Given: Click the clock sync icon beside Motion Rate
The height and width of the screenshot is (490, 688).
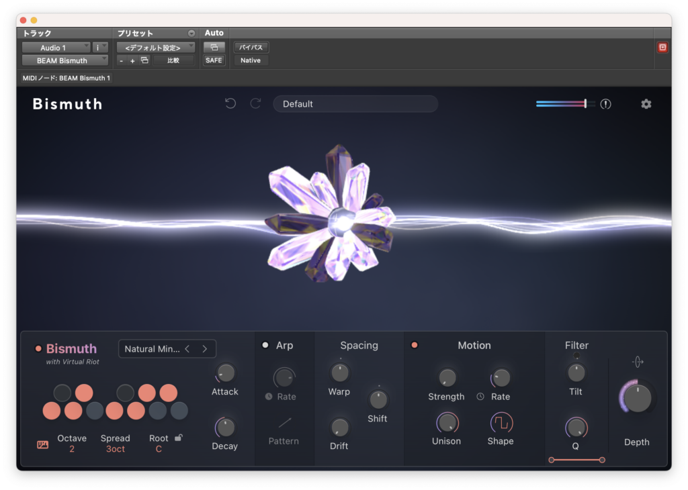Looking at the screenshot, I should (480, 396).
